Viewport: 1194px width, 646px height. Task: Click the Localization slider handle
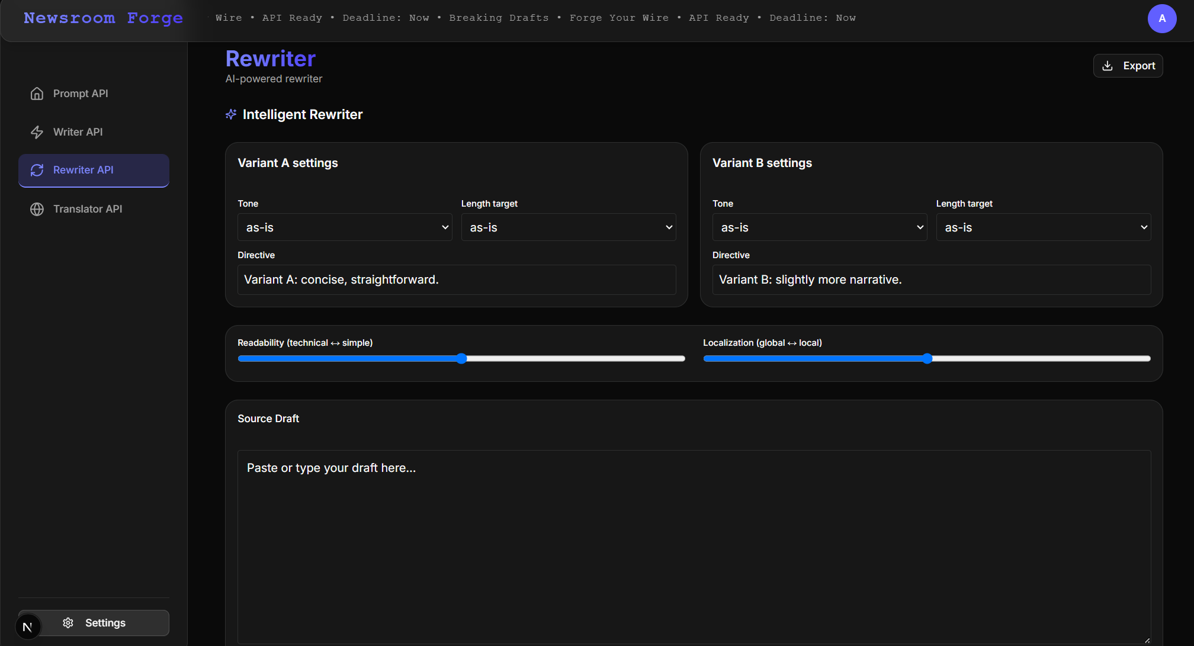[x=927, y=358]
